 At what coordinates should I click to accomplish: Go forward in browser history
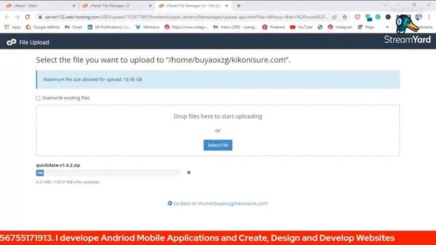17,17
